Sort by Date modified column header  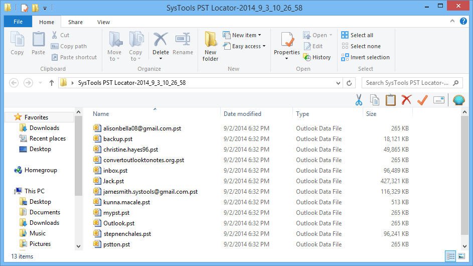click(242, 114)
